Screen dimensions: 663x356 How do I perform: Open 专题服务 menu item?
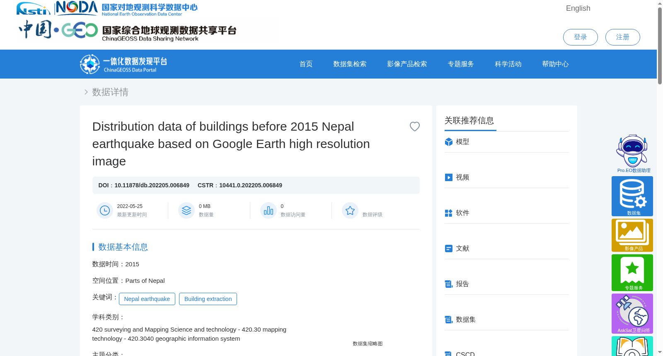coord(461,64)
